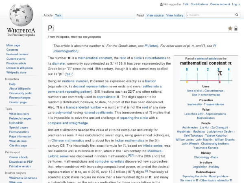Click footnote reference [3]
Viewport: 244px width, 183px height.
pos(146,171)
